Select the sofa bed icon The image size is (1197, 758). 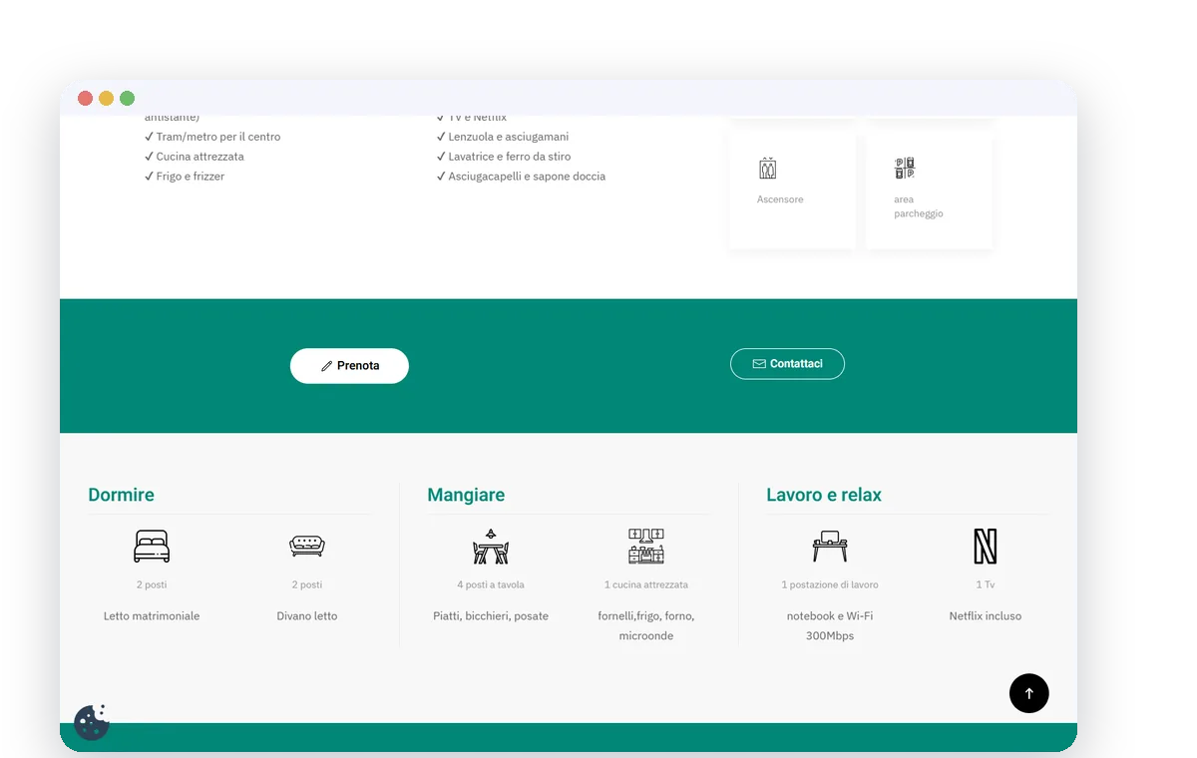[x=307, y=547]
